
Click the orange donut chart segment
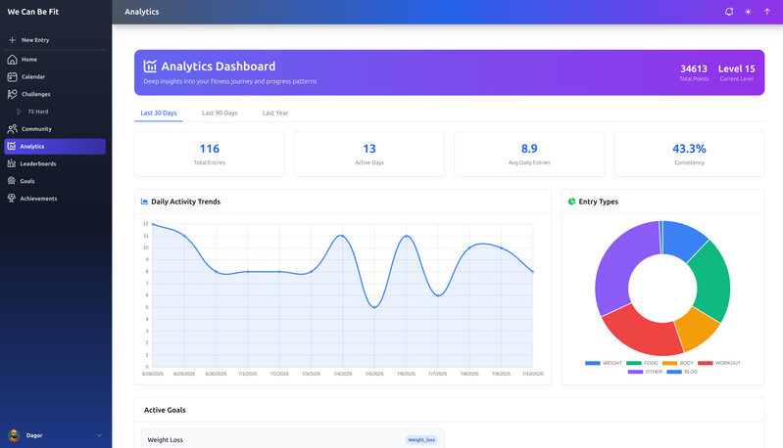point(697,329)
